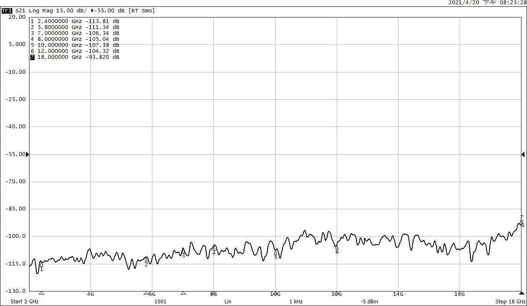Select active marker 7 at 18 GHz

[x=521, y=221]
